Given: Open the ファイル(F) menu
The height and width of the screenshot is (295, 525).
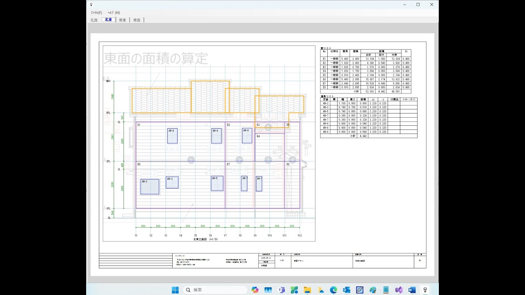Looking at the screenshot, I should pos(96,13).
